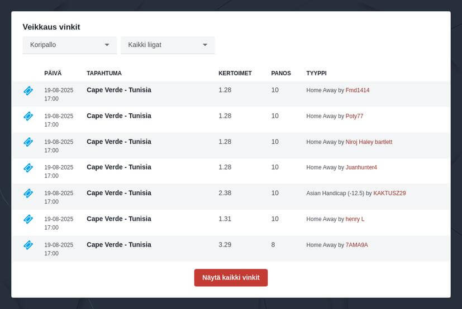The image size is (462, 309).
Task: Click ticket icon in Juanhunter4's row
Action: point(28,168)
